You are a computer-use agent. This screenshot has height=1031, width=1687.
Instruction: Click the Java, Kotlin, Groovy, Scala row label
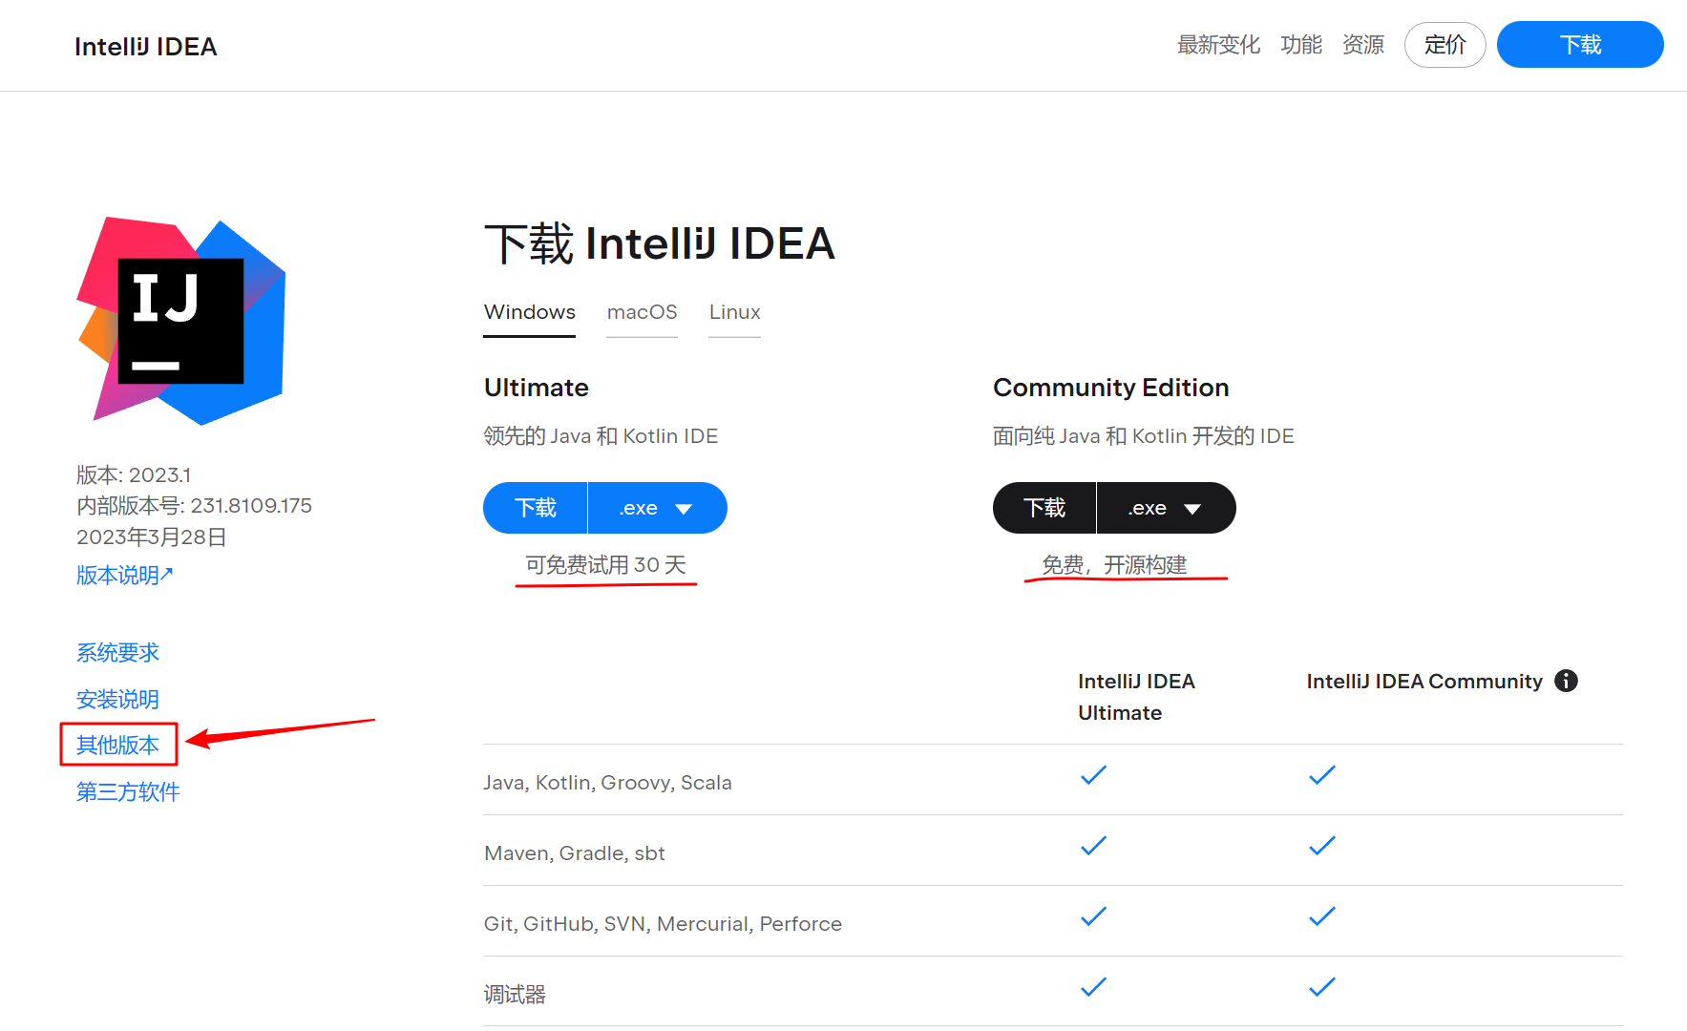pos(607,783)
